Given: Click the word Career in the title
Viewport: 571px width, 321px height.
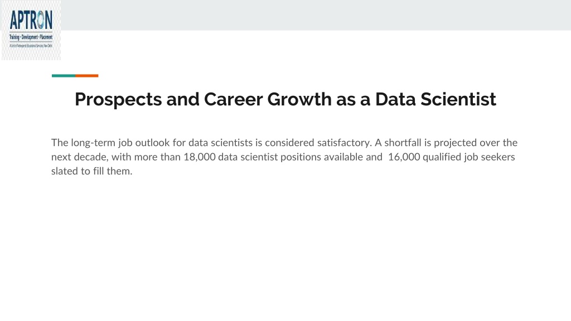Looking at the screenshot, I should (233, 99).
